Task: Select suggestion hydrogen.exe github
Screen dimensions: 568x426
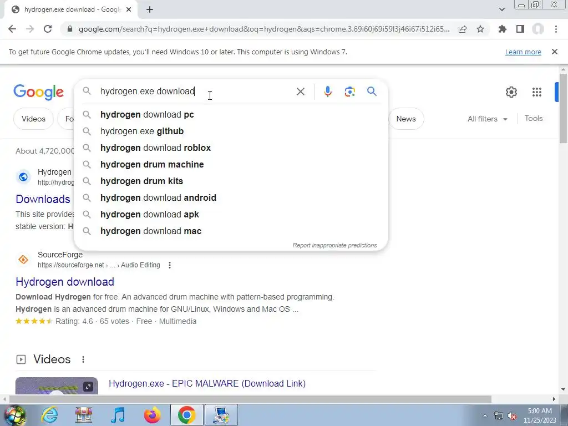Action: click(231, 131)
